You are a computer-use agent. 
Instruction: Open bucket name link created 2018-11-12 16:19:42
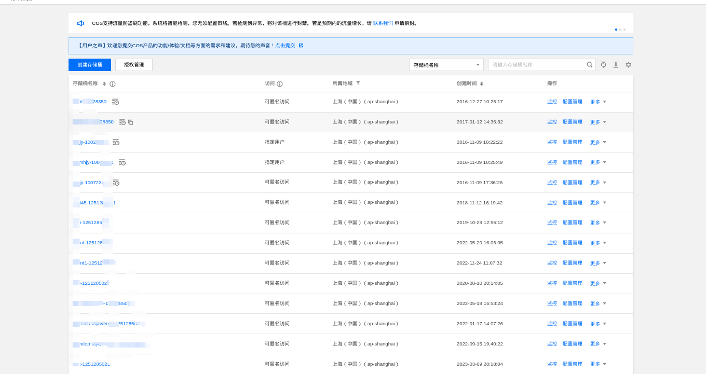94,203
